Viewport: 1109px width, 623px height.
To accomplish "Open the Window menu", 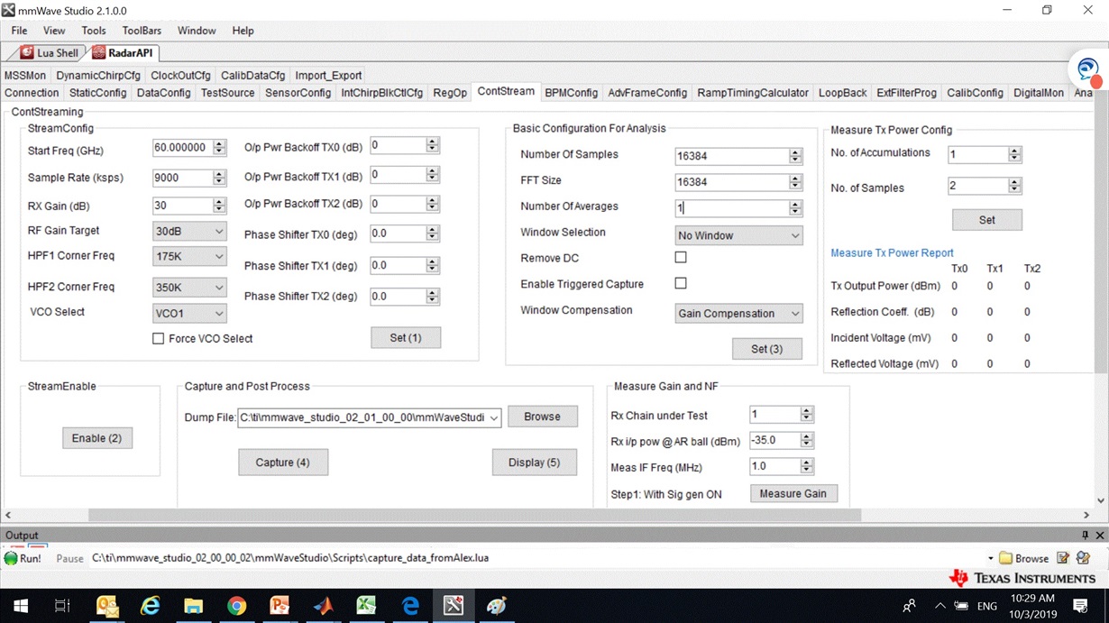I will click(x=197, y=31).
